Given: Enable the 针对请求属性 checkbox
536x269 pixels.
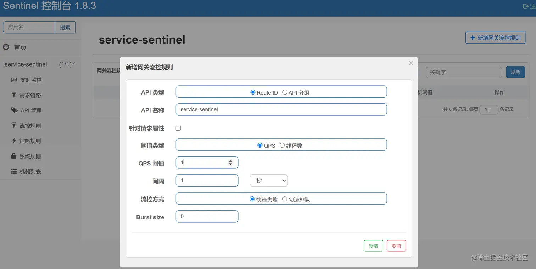Looking at the screenshot, I should pos(178,128).
